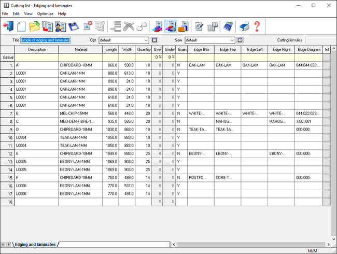Viewport: 337px width, 254px height.
Task: Click the binoculars find icon
Action: point(142,26)
